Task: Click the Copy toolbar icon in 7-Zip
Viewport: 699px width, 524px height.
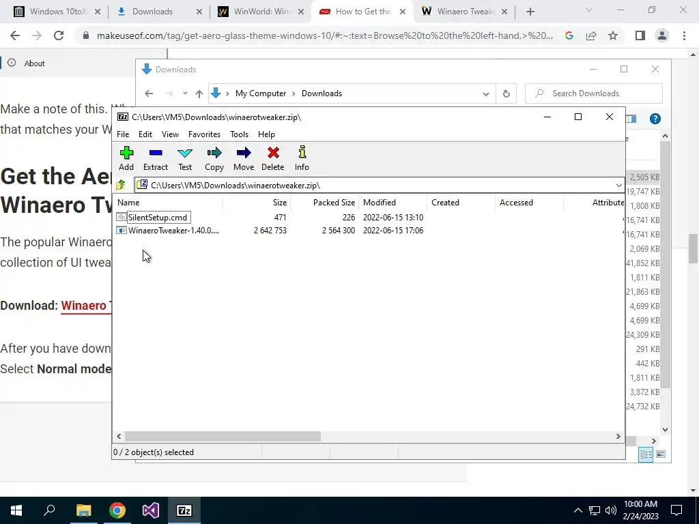Action: click(x=214, y=158)
